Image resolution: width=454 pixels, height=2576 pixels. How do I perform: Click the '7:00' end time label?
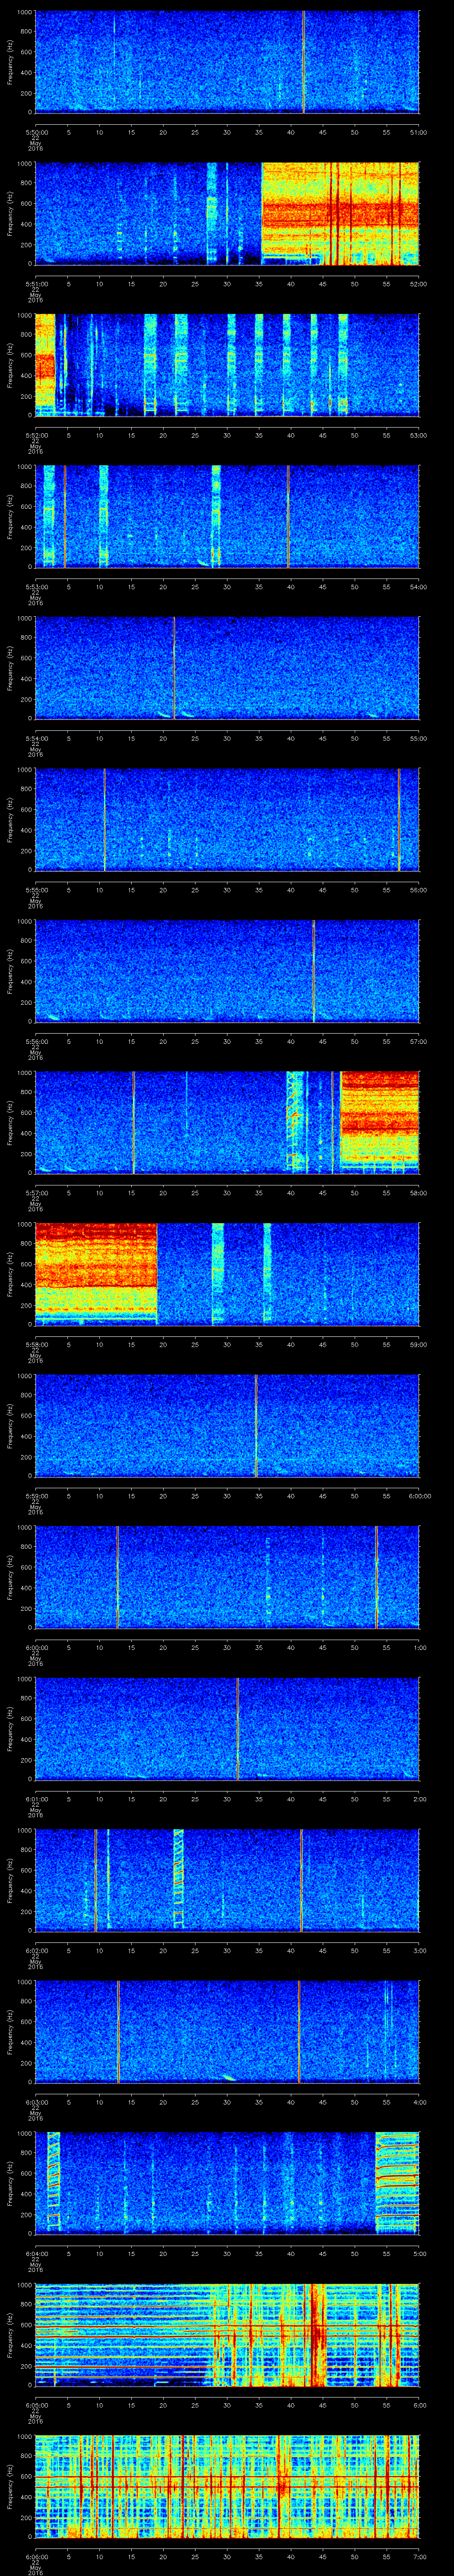(420, 2556)
